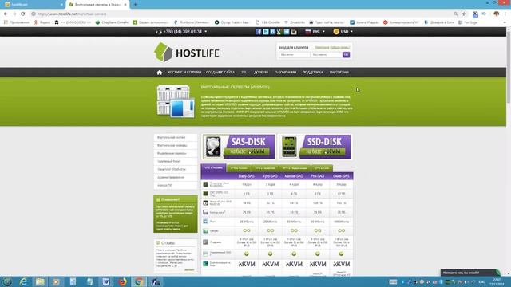Viewport: 511px width, 287px height.
Task: Switch to VPS в Украине tab
Action: tap(213, 168)
